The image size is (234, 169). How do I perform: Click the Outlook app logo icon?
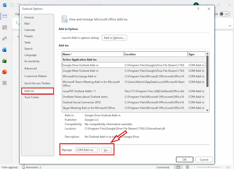click(x=4, y=5)
